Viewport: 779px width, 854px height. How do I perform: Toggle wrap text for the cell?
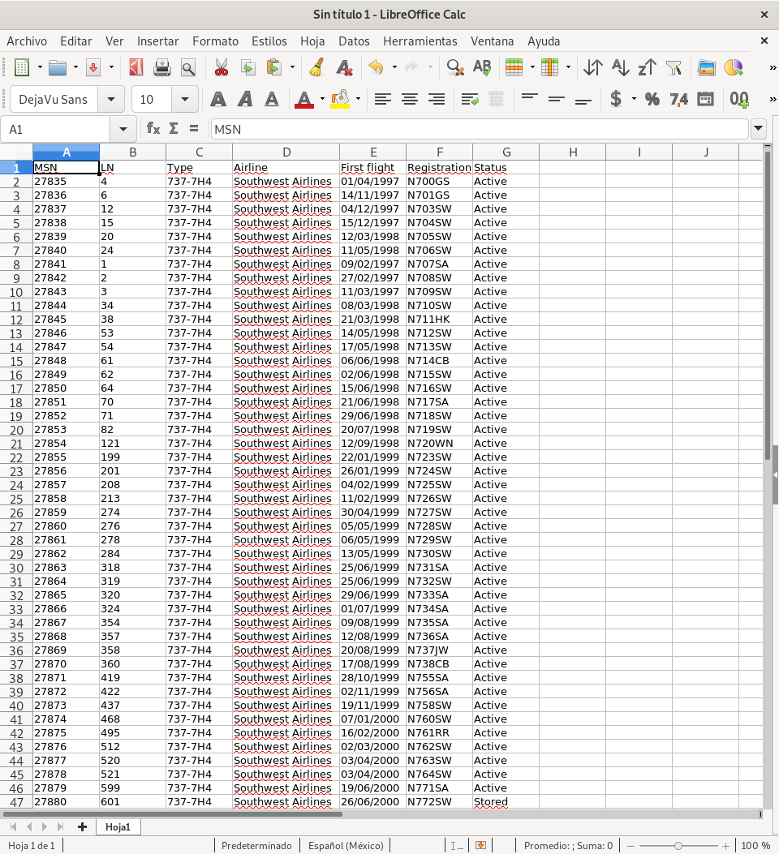tap(469, 100)
